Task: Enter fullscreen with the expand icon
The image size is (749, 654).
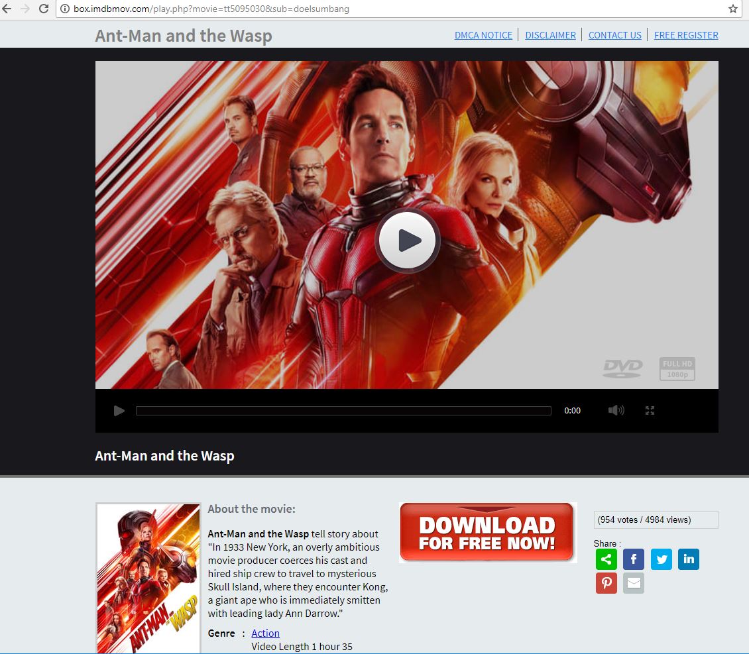Action: (x=650, y=410)
